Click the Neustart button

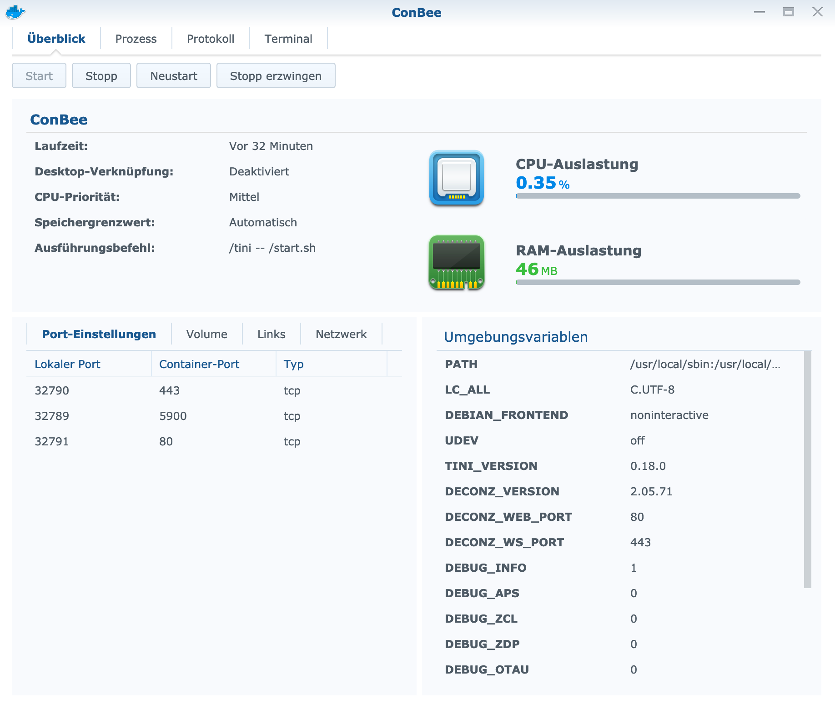click(174, 75)
